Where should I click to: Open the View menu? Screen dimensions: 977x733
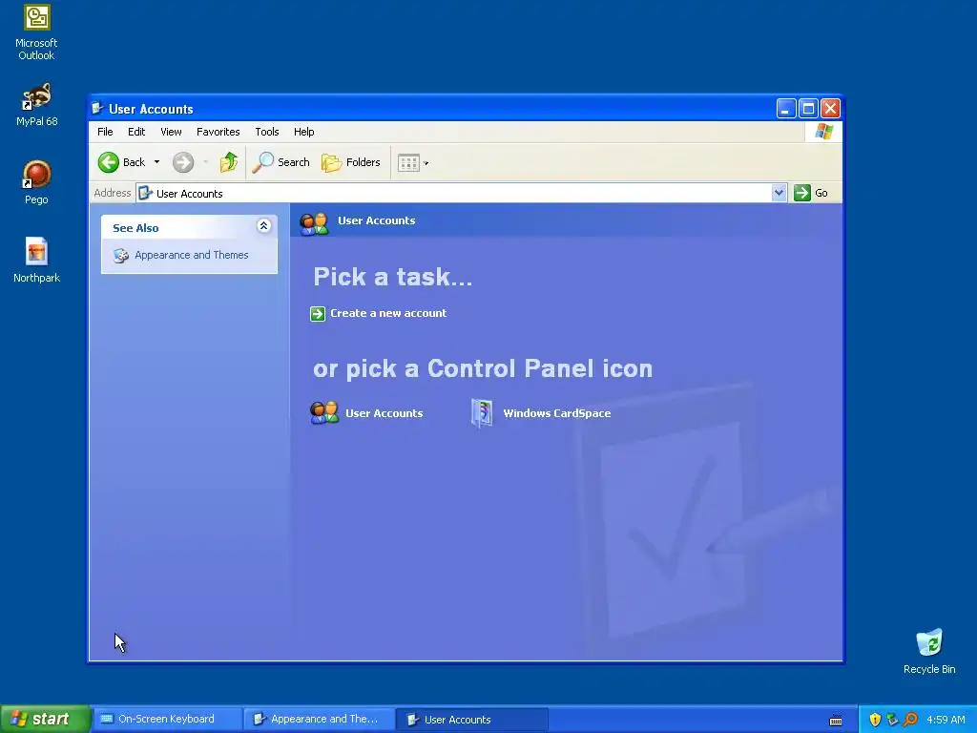(x=171, y=132)
